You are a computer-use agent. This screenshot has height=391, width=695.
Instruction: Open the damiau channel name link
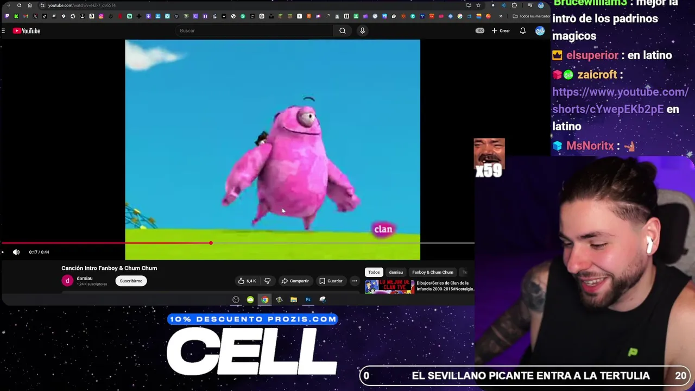[85, 278]
